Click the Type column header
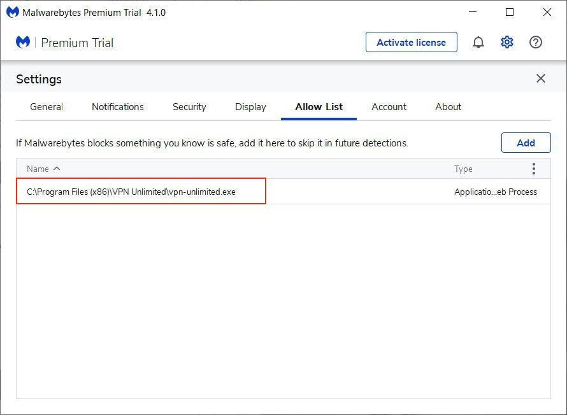Screen dimensions: 567x415 pyautogui.click(x=463, y=169)
